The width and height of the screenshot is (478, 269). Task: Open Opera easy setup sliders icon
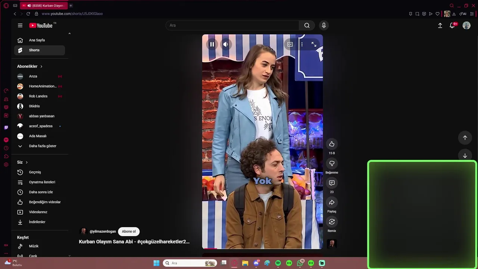tap(472, 14)
